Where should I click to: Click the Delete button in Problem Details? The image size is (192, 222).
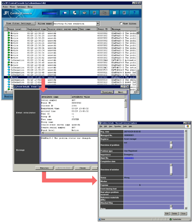(174, 214)
